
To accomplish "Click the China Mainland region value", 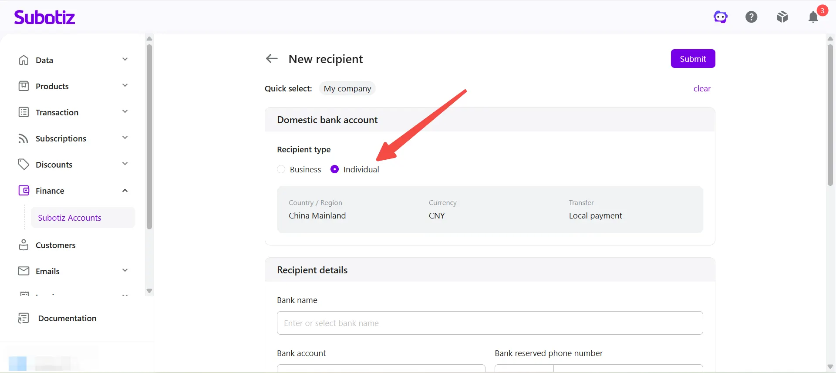I will pos(317,215).
